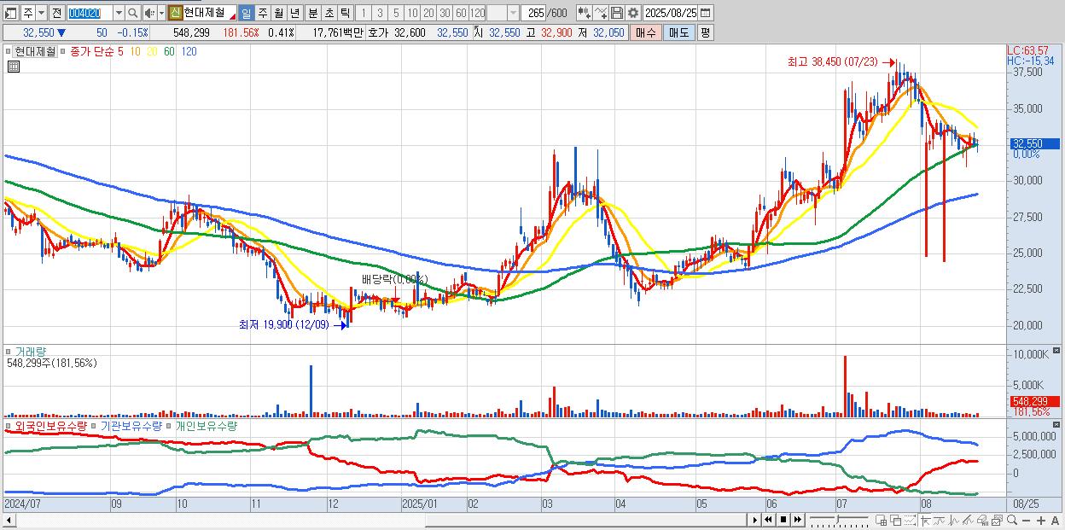The width and height of the screenshot is (1065, 530).
Task: Open the market type dropdown beside 주
Action: (42, 13)
